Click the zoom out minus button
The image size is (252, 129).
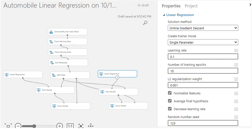[x=18, y=126]
